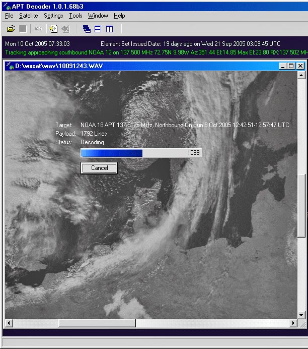This screenshot has height=349, width=308.
Task: Open the Window menu
Action: [98, 16]
